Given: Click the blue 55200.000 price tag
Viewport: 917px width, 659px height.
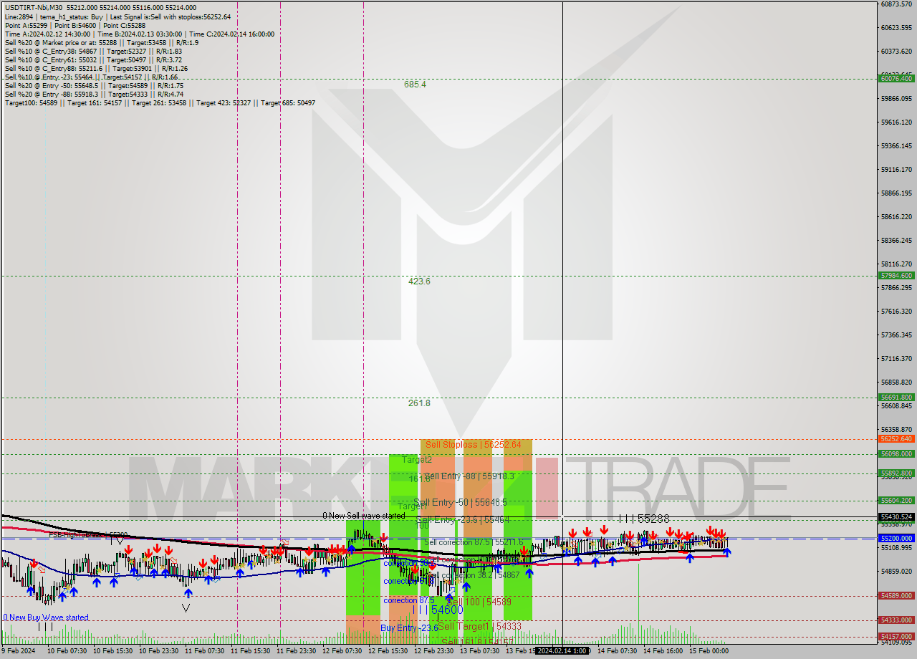Looking at the screenshot, I should pos(896,538).
